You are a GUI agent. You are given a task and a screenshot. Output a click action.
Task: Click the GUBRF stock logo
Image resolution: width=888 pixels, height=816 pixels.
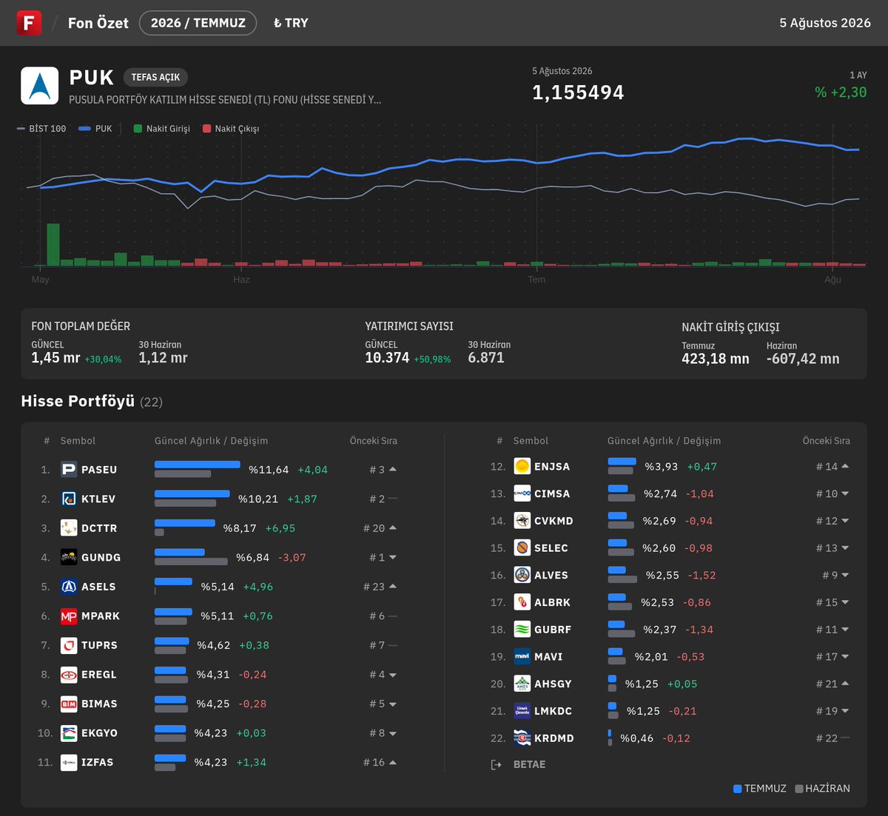[x=522, y=630]
